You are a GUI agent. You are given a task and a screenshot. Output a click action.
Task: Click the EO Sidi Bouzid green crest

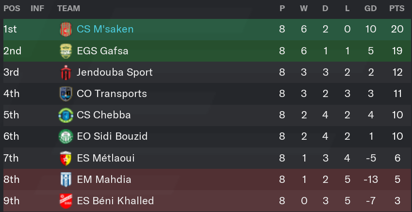(66, 137)
